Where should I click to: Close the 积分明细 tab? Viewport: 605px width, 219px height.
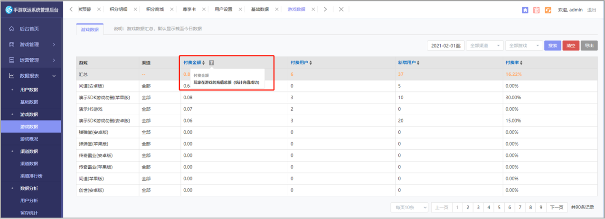point(135,9)
